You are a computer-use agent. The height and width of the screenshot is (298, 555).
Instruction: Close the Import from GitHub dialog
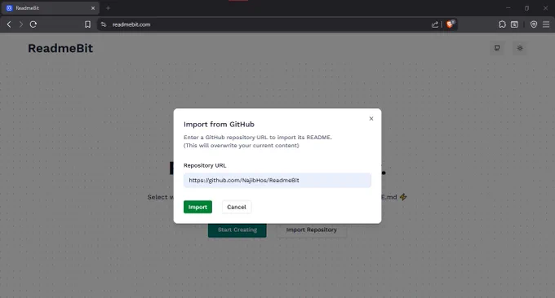coord(371,119)
